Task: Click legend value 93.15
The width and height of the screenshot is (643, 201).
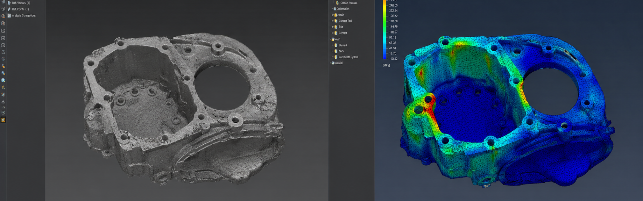Action: click(393, 38)
